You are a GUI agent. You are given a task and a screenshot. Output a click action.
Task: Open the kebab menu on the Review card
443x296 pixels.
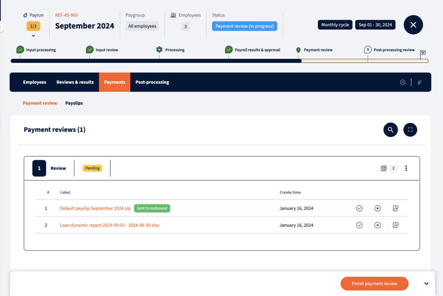(x=406, y=168)
